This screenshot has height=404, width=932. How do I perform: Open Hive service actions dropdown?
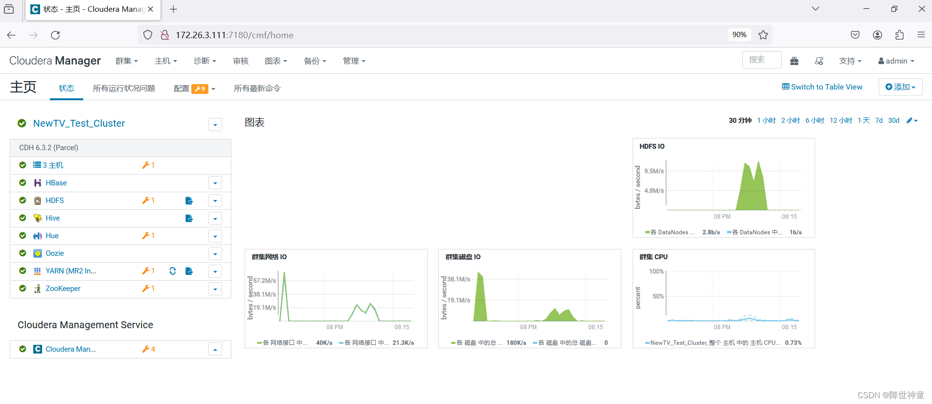pyautogui.click(x=215, y=218)
